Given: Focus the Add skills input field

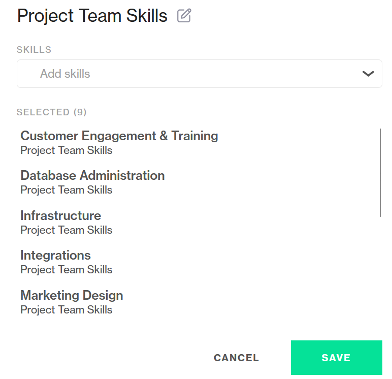Looking at the screenshot, I should click(199, 74).
